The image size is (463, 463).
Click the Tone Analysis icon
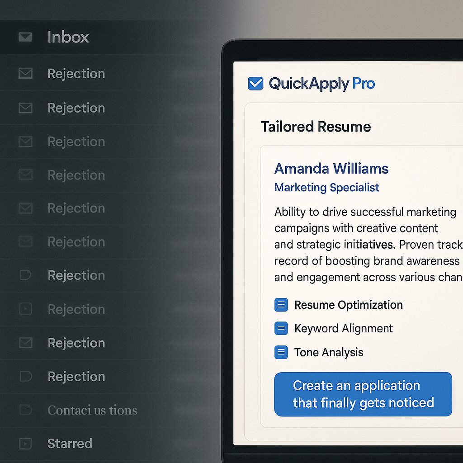point(280,352)
